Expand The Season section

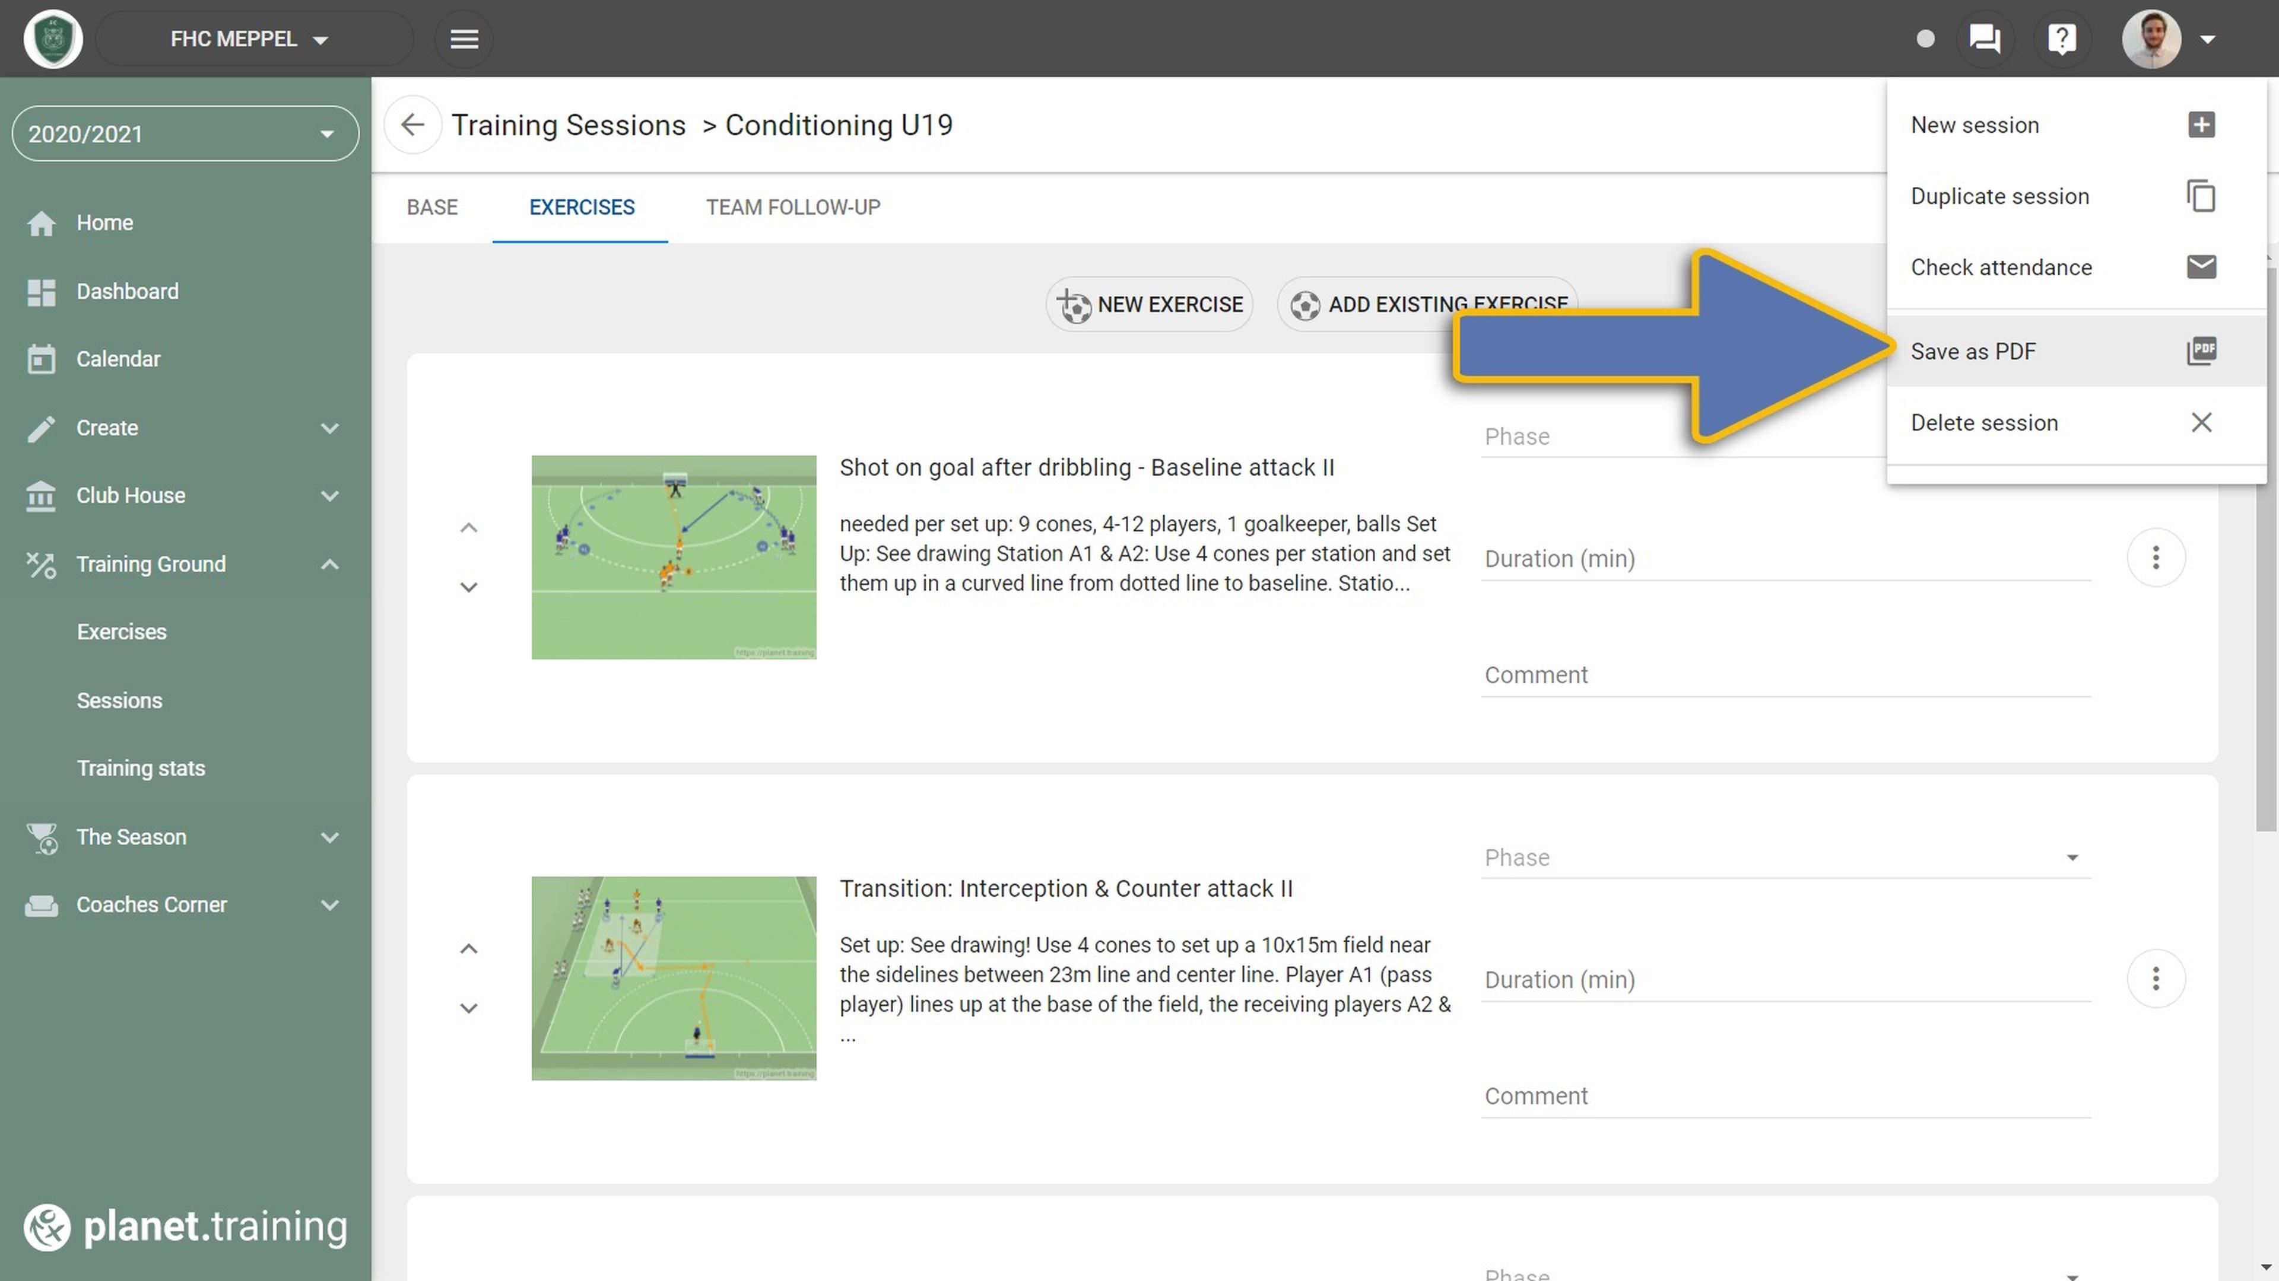185,837
